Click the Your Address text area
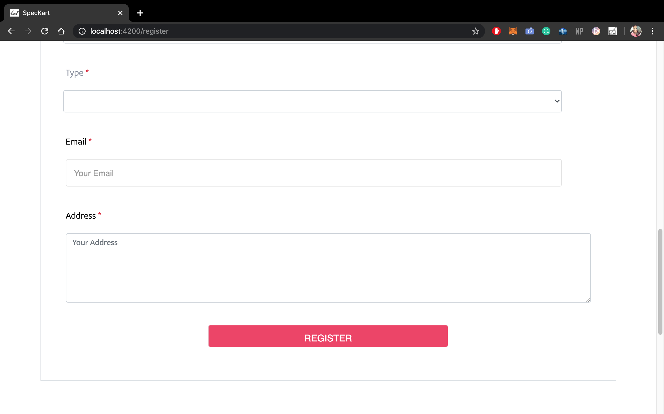 coord(328,268)
